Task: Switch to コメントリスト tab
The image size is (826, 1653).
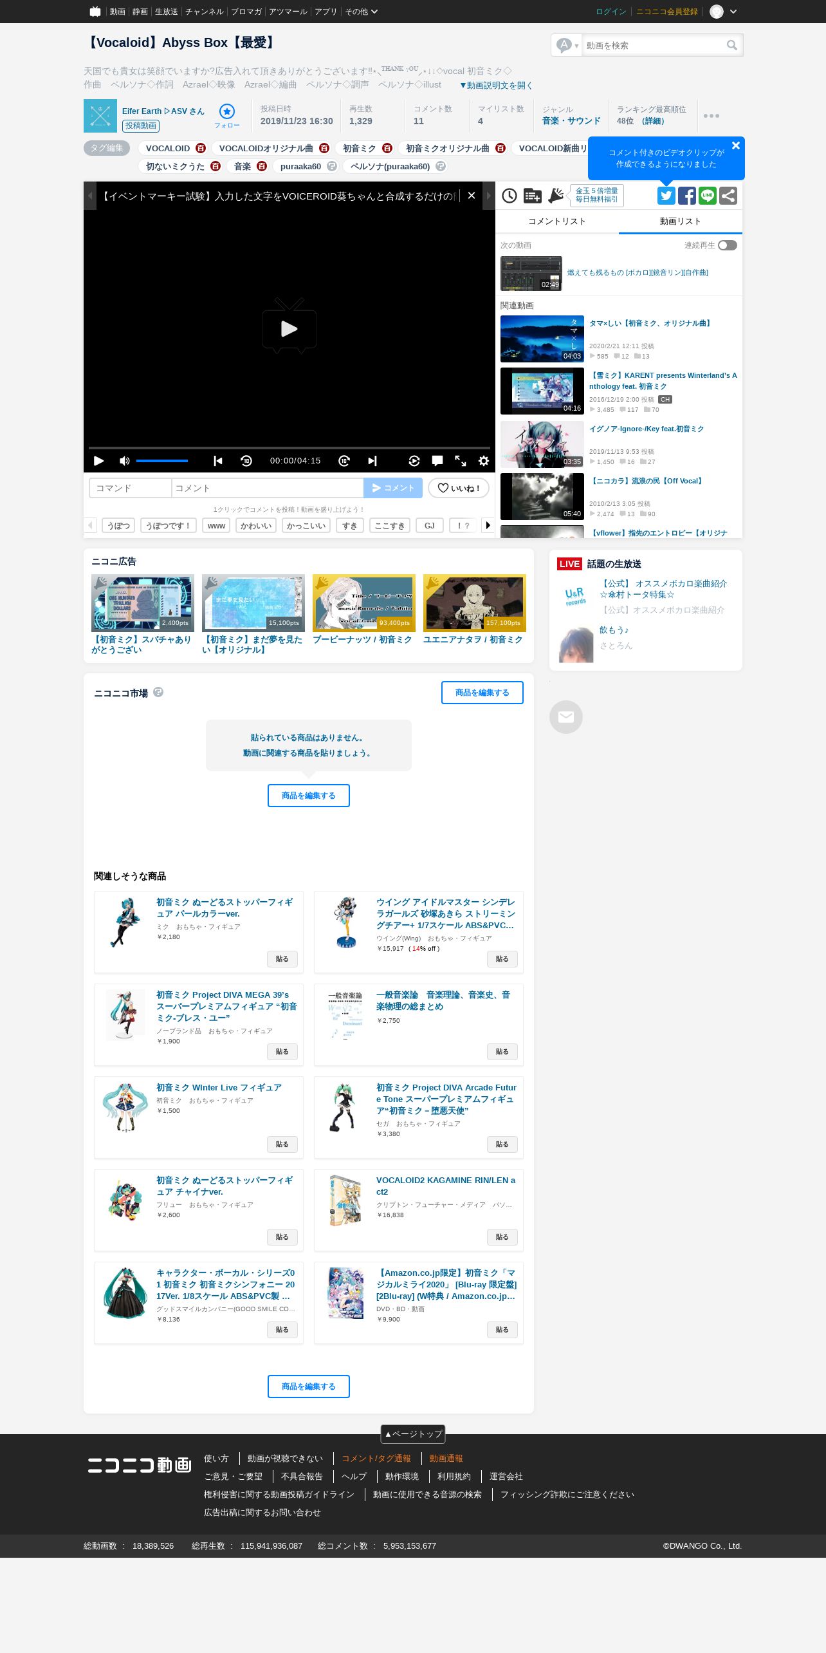Action: coord(557,221)
